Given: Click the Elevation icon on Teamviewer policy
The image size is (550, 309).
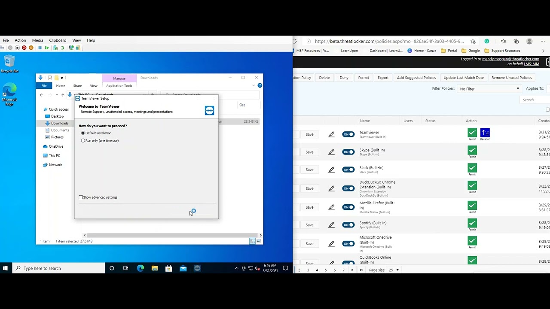Looking at the screenshot, I should pos(485,133).
